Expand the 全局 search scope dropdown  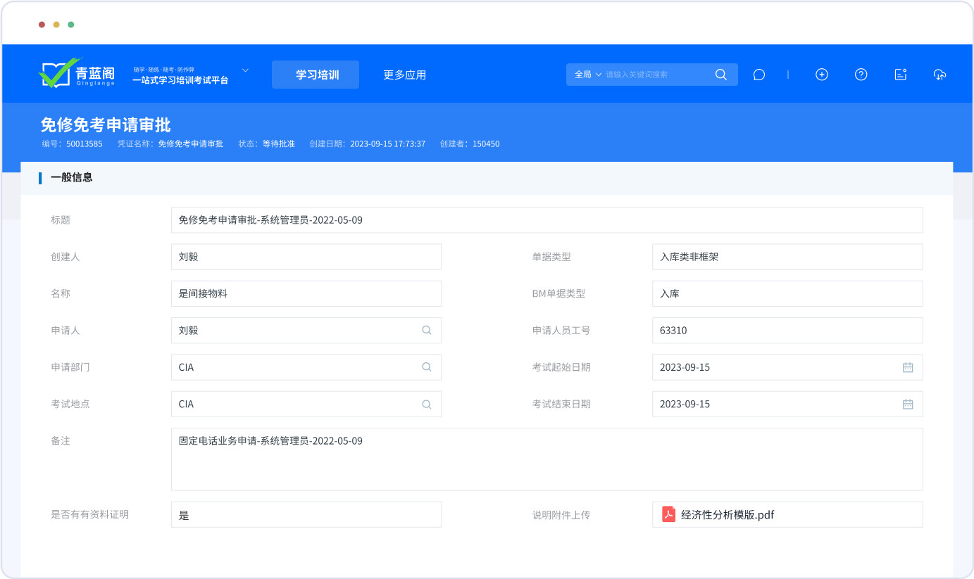tap(588, 75)
